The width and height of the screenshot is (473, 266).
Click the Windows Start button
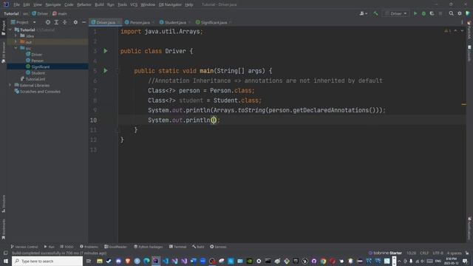[x=6, y=261]
